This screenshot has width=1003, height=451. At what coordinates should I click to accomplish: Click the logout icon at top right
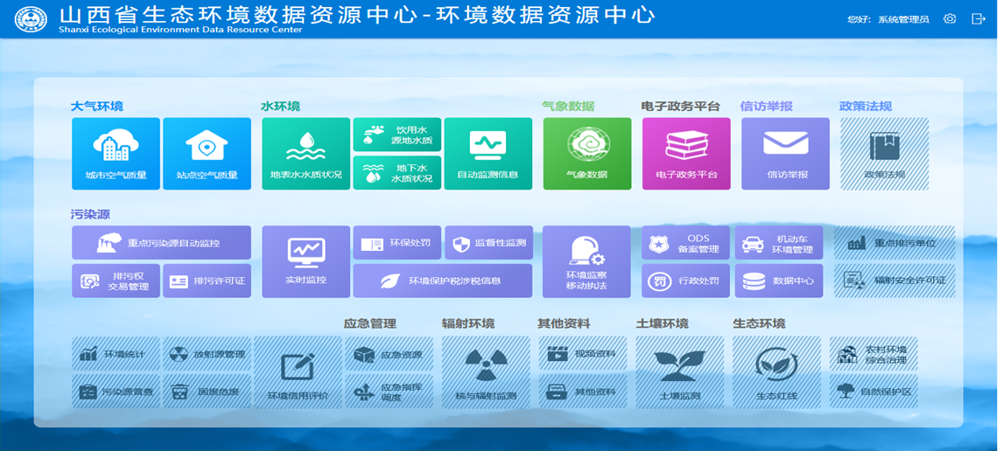tap(978, 18)
